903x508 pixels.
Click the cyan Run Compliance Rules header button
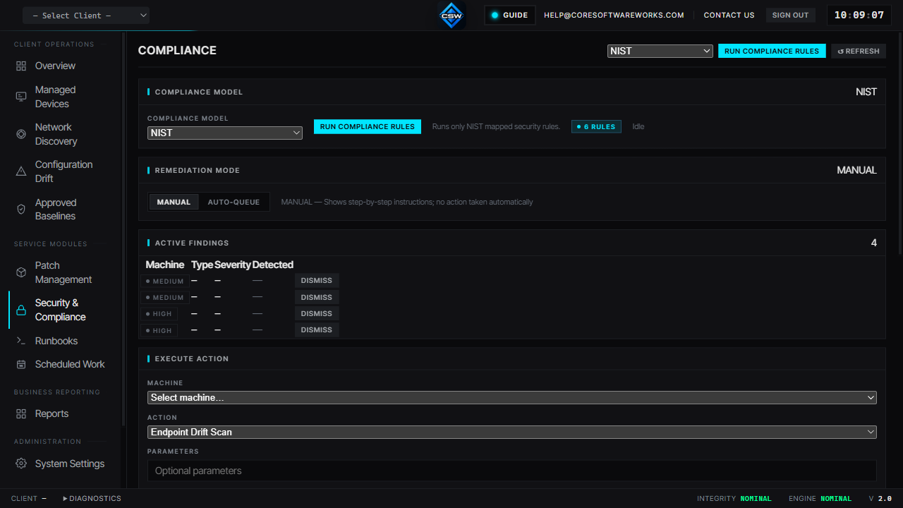pos(772,51)
